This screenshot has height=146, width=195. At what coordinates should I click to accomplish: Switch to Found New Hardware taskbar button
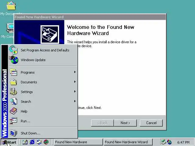pos(79,142)
